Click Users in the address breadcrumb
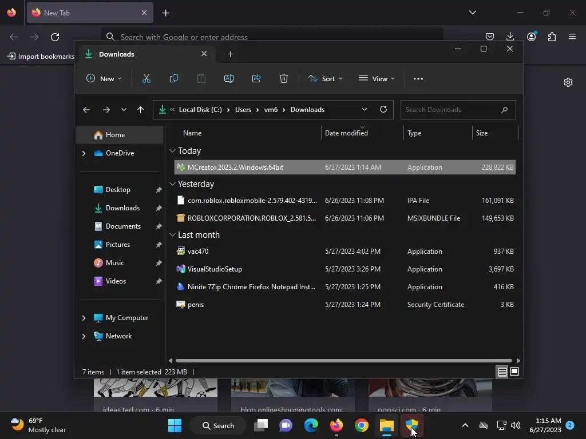 point(243,110)
